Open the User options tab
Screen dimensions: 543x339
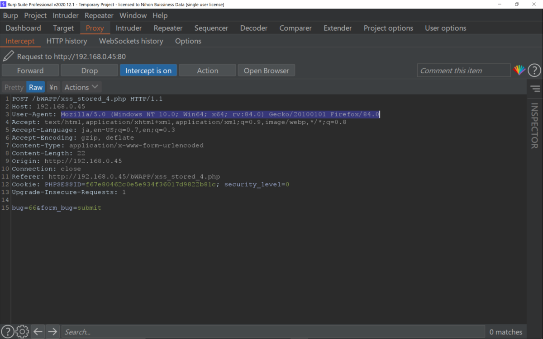click(446, 28)
